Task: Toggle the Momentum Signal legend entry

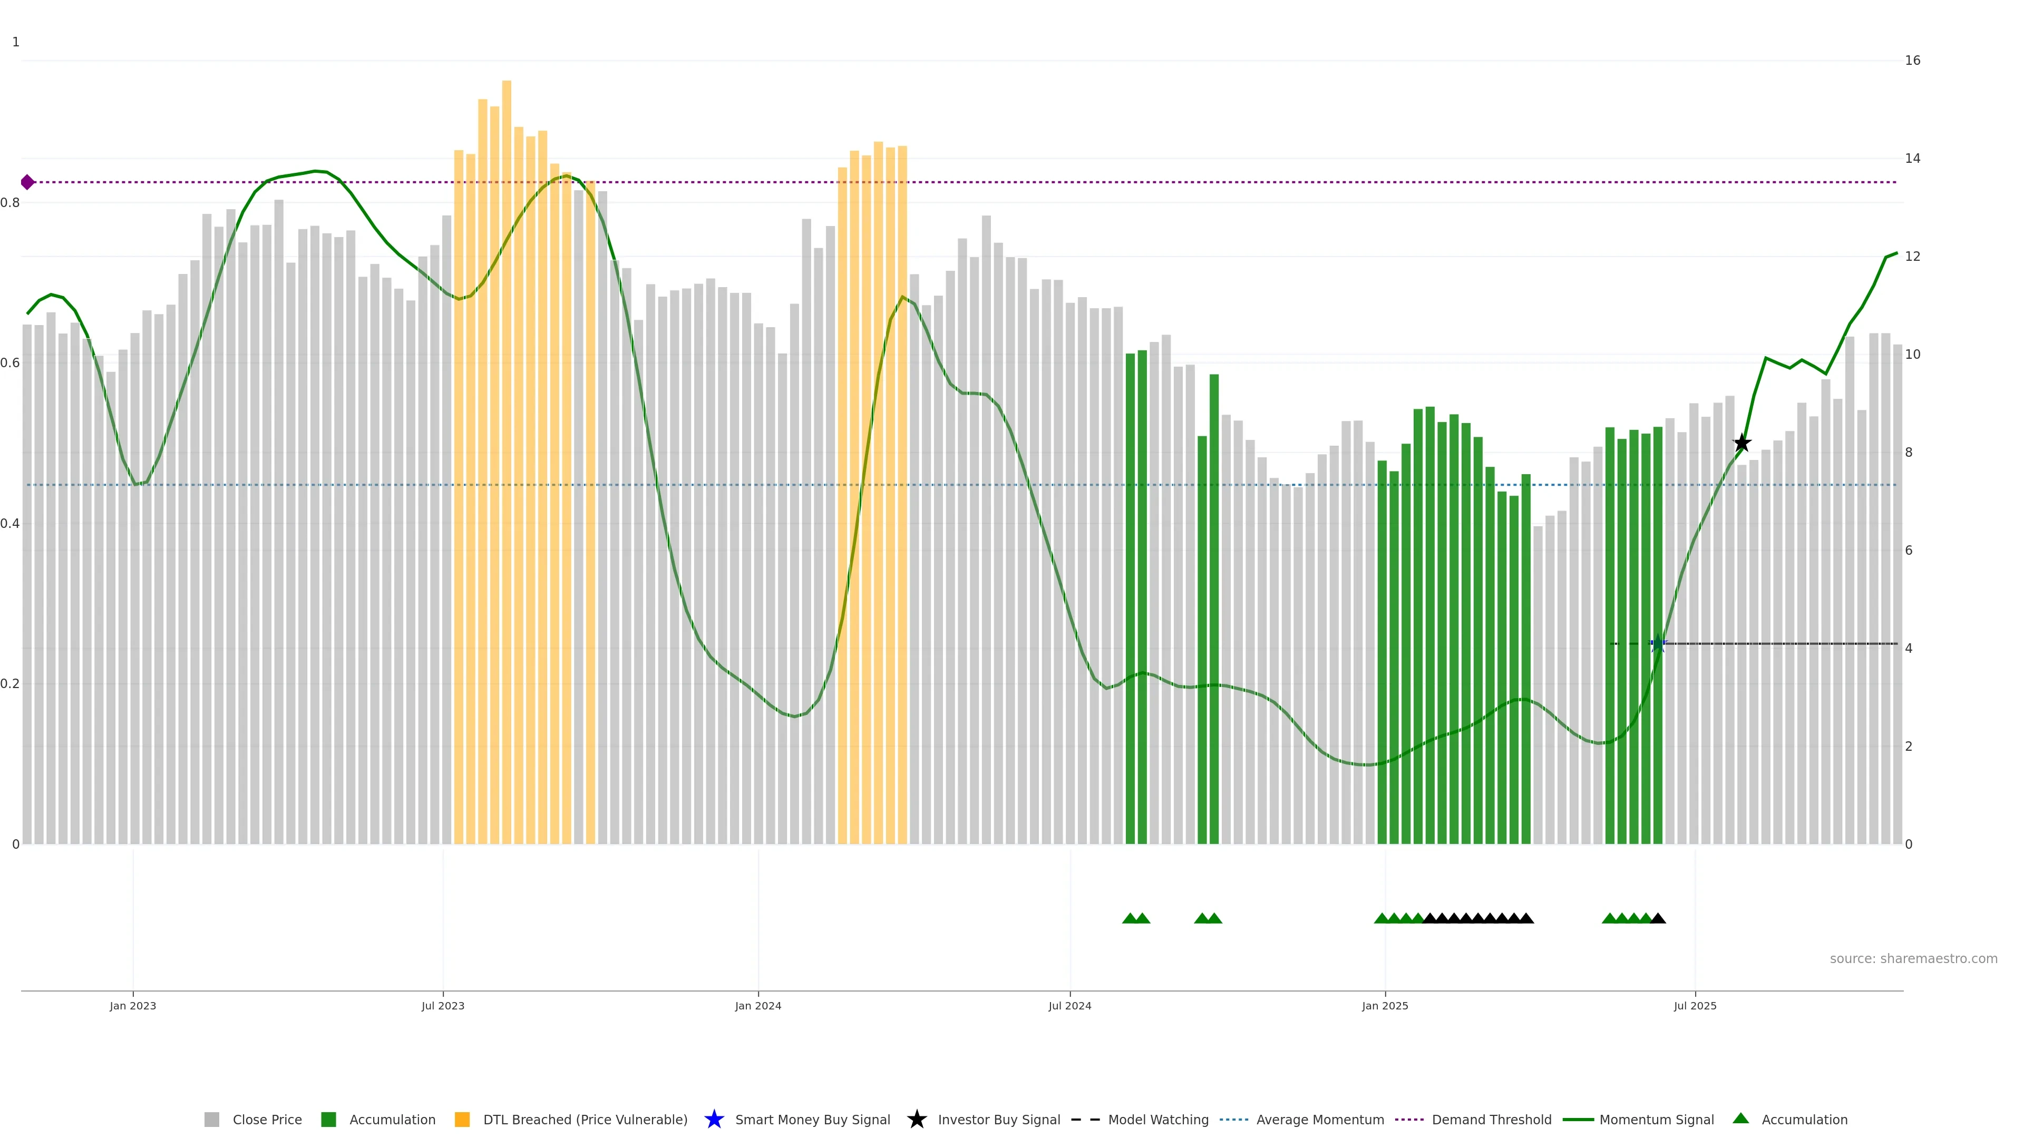Action: 1656,1119
